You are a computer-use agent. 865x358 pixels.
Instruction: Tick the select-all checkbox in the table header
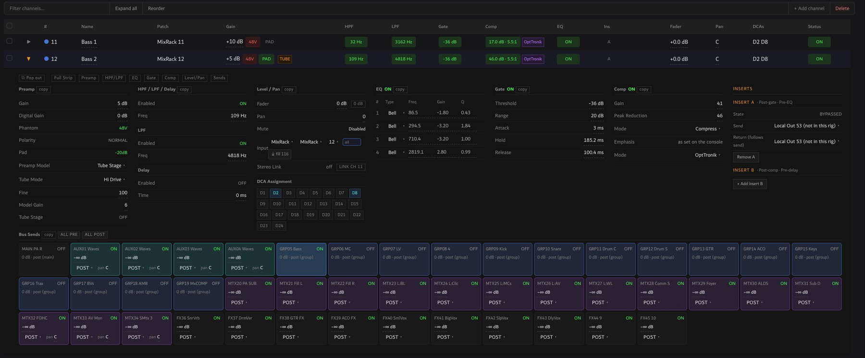[9, 26]
